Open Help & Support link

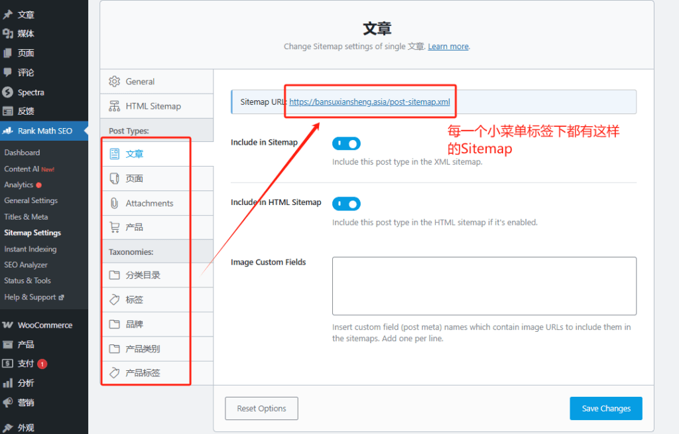coord(30,297)
